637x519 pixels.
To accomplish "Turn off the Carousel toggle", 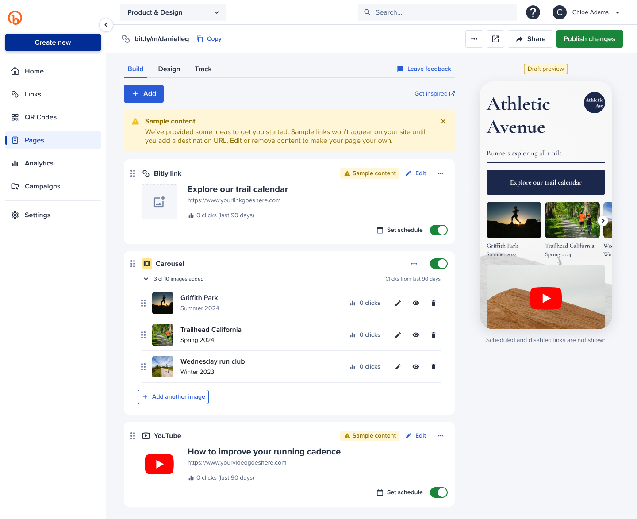I will pos(438,264).
